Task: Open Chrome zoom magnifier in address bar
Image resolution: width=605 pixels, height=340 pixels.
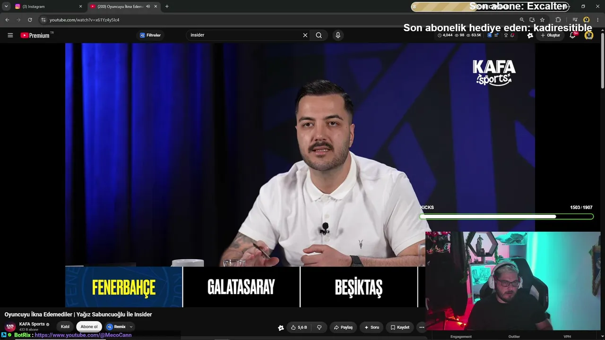Action: (x=522, y=20)
